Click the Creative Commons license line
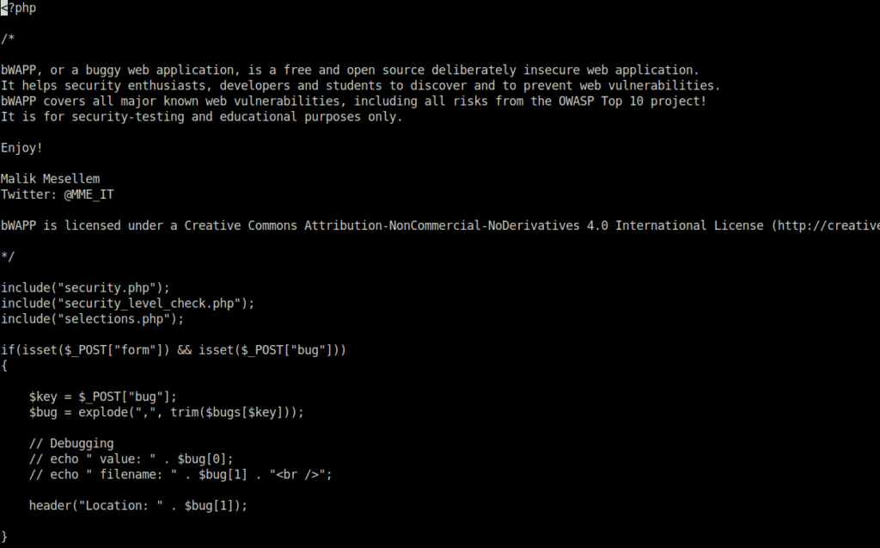The height and width of the screenshot is (548, 880). click(x=440, y=225)
